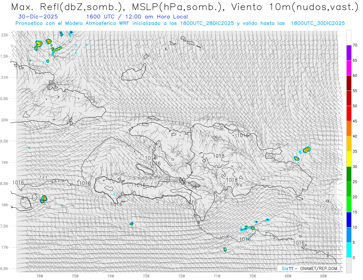Click the 'ONAMET/REP.DOM.' credit label
This screenshot has height=280, width=363.
[x=319, y=268]
